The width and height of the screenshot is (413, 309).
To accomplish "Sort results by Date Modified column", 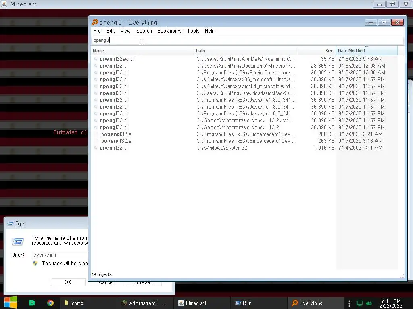I will 367,51.
